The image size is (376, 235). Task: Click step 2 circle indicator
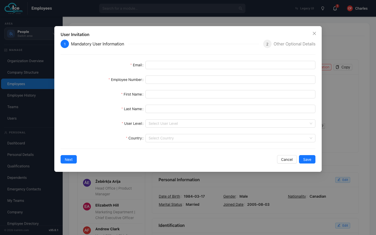point(267,44)
